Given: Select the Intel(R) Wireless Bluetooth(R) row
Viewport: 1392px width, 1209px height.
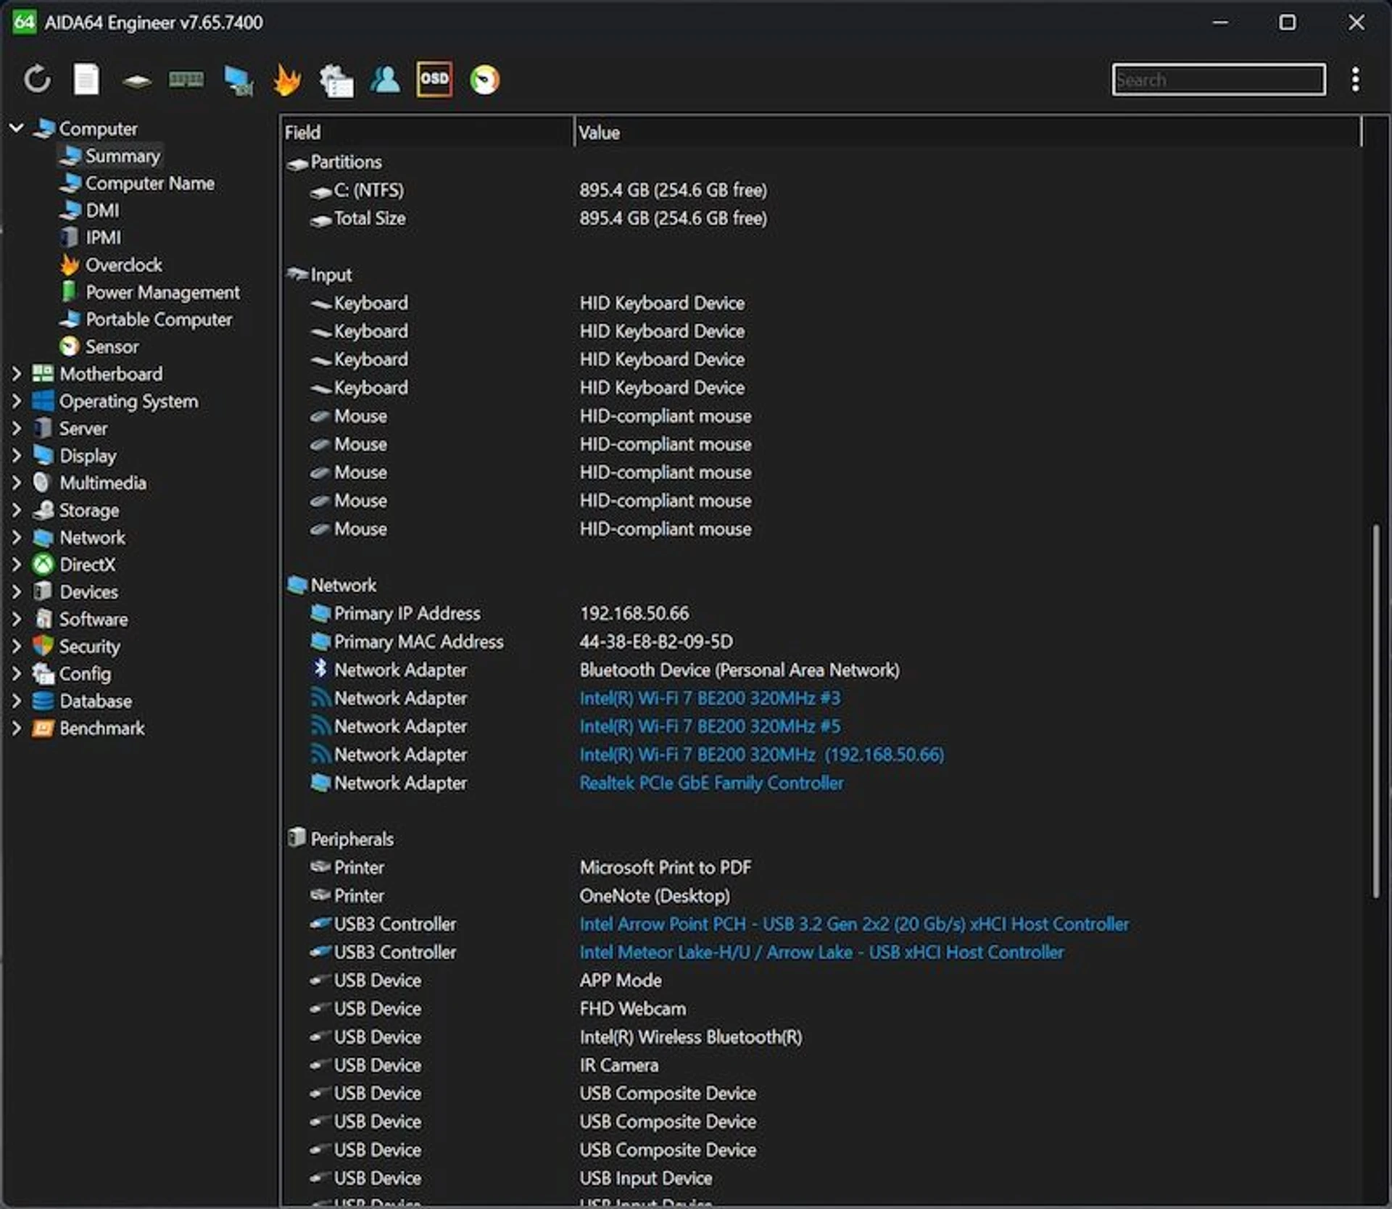Looking at the screenshot, I should click(x=821, y=1037).
